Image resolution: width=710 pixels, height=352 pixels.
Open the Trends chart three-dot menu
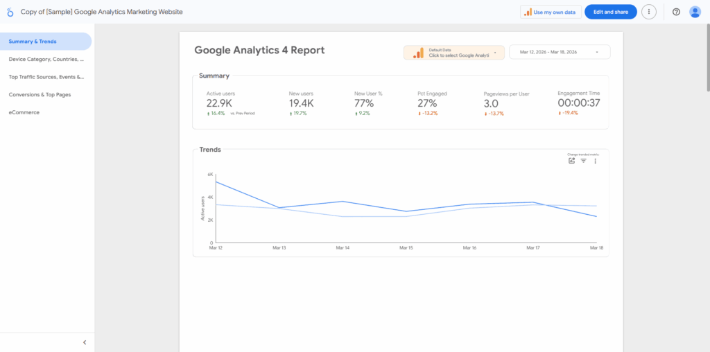595,161
